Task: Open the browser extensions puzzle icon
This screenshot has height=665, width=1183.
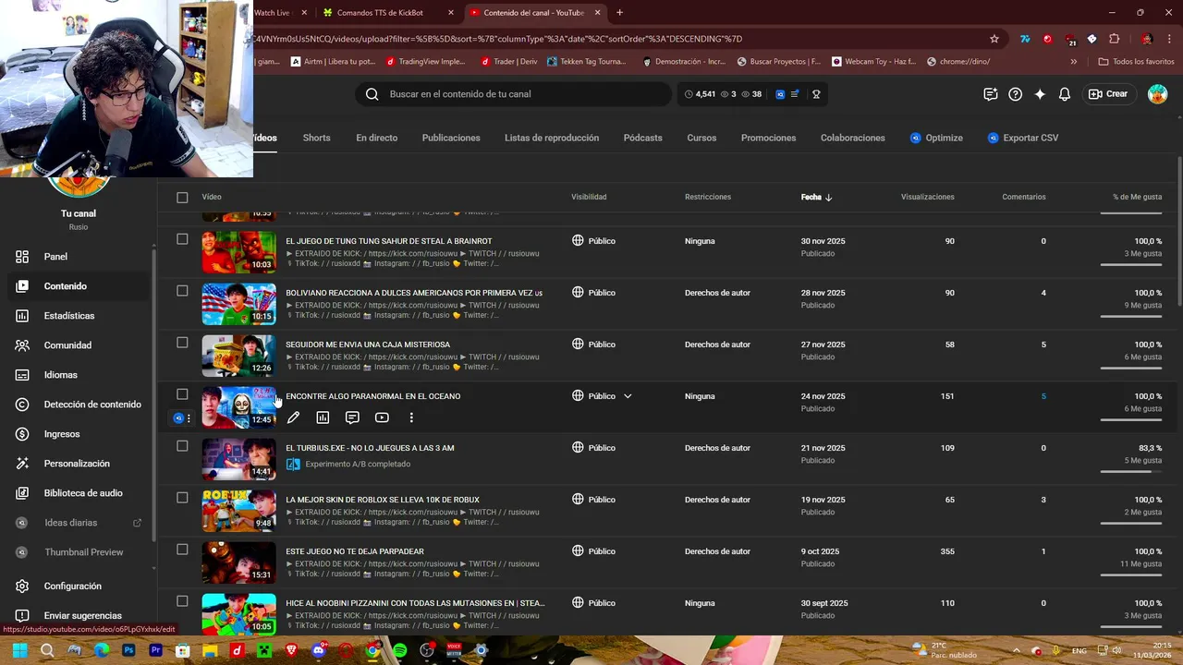Action: pyautogui.click(x=1114, y=39)
